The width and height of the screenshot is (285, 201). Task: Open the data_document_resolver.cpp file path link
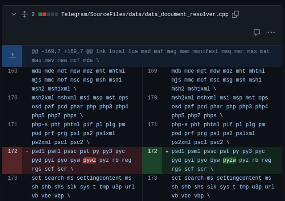pos(145,14)
